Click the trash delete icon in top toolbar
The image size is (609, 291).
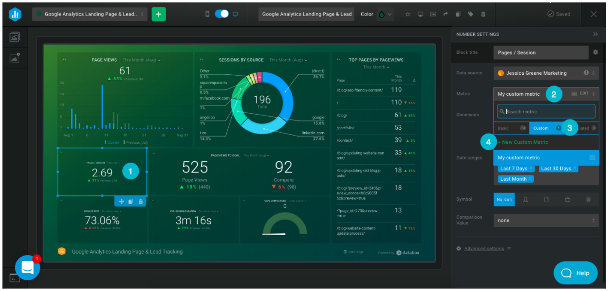tap(483, 15)
